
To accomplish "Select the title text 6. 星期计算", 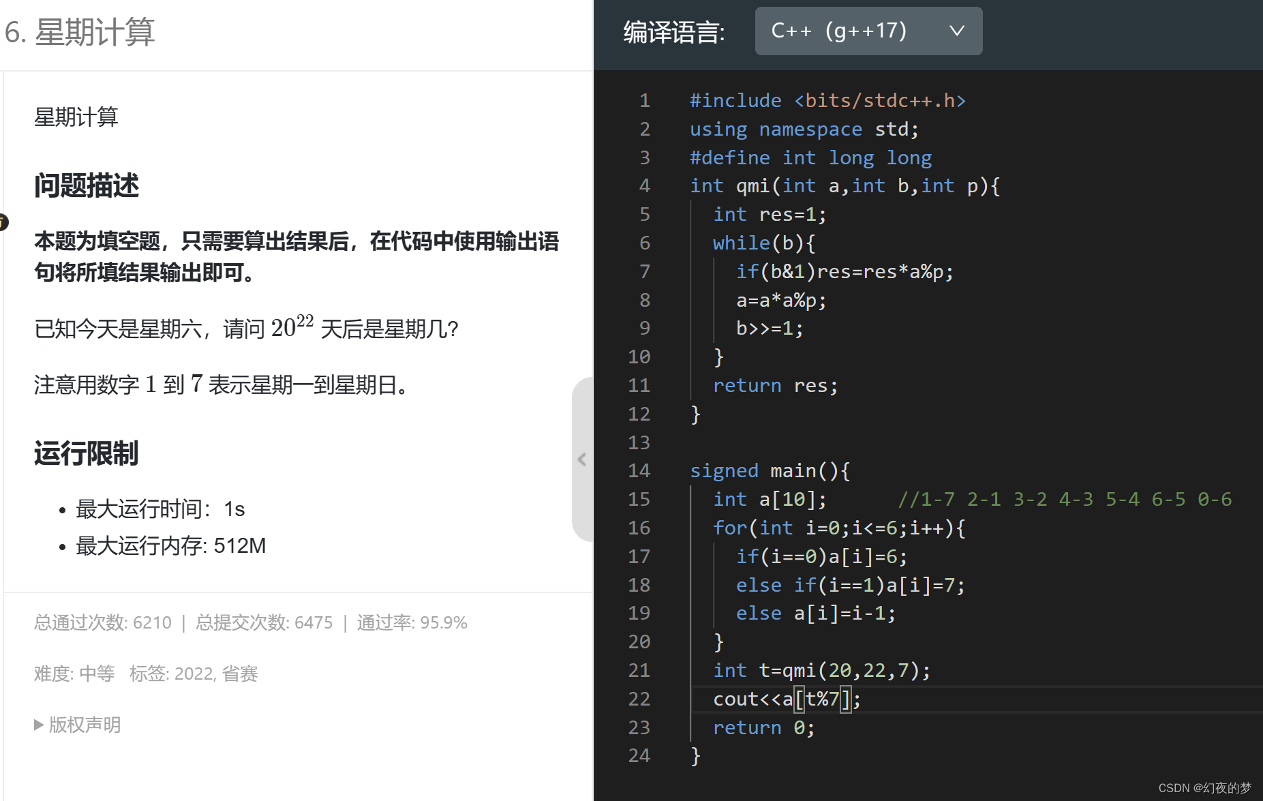I will click(x=80, y=32).
